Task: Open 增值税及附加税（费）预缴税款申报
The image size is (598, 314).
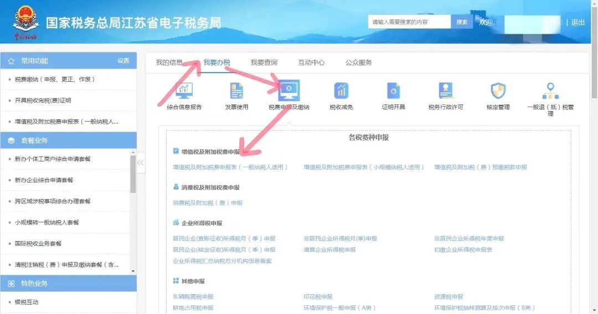Action: click(x=481, y=167)
